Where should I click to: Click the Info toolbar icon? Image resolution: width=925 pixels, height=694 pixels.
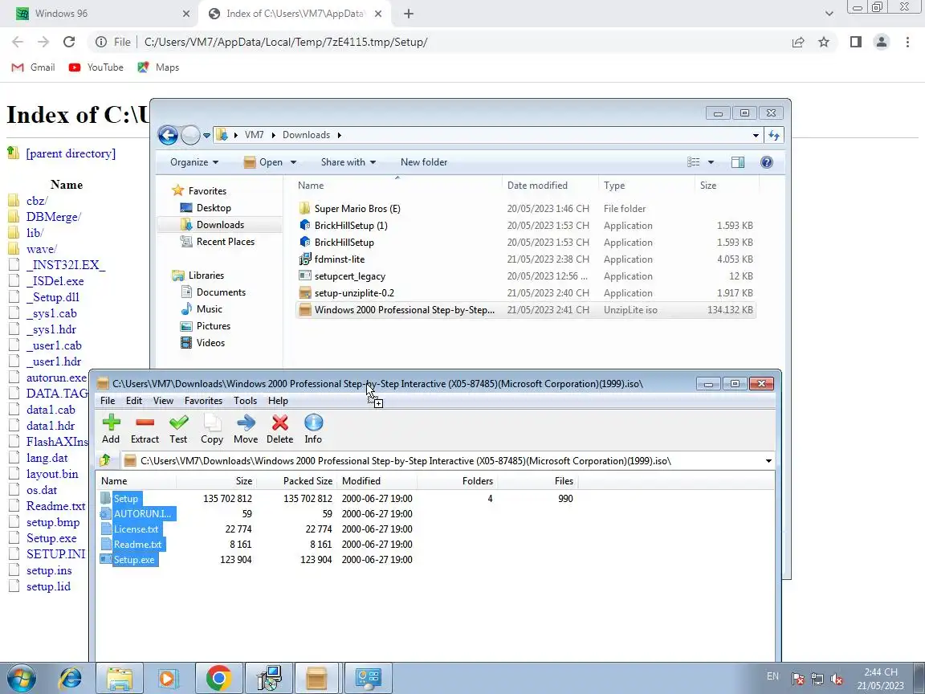click(313, 428)
